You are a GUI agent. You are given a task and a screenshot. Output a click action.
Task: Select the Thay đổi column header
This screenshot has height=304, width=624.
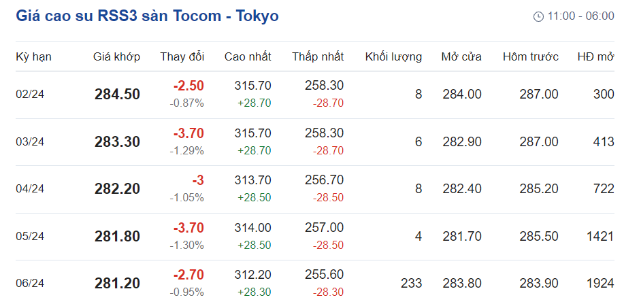[x=182, y=56]
